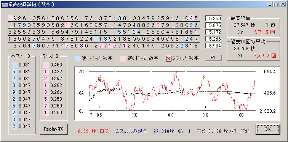Maximize the 最高記録詳細 window
The image size is (288, 142).
pyautogui.click(x=276, y=5)
